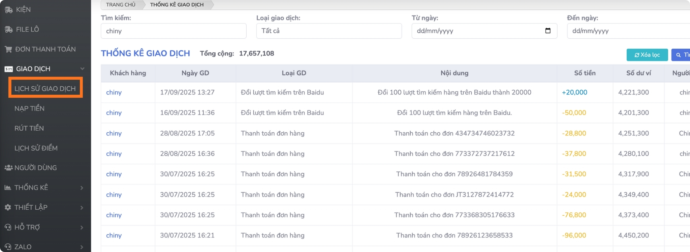Open calendar picker in Từ ngày field

point(548,31)
